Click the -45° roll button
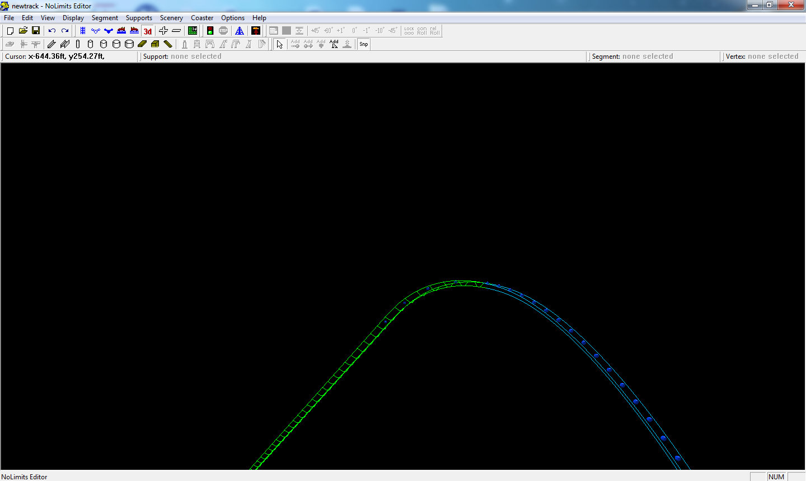 pos(392,31)
